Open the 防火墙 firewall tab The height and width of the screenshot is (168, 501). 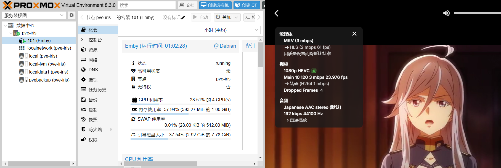pos(98,129)
